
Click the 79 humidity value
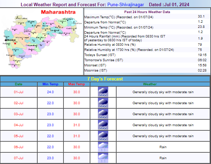tap(200, 45)
